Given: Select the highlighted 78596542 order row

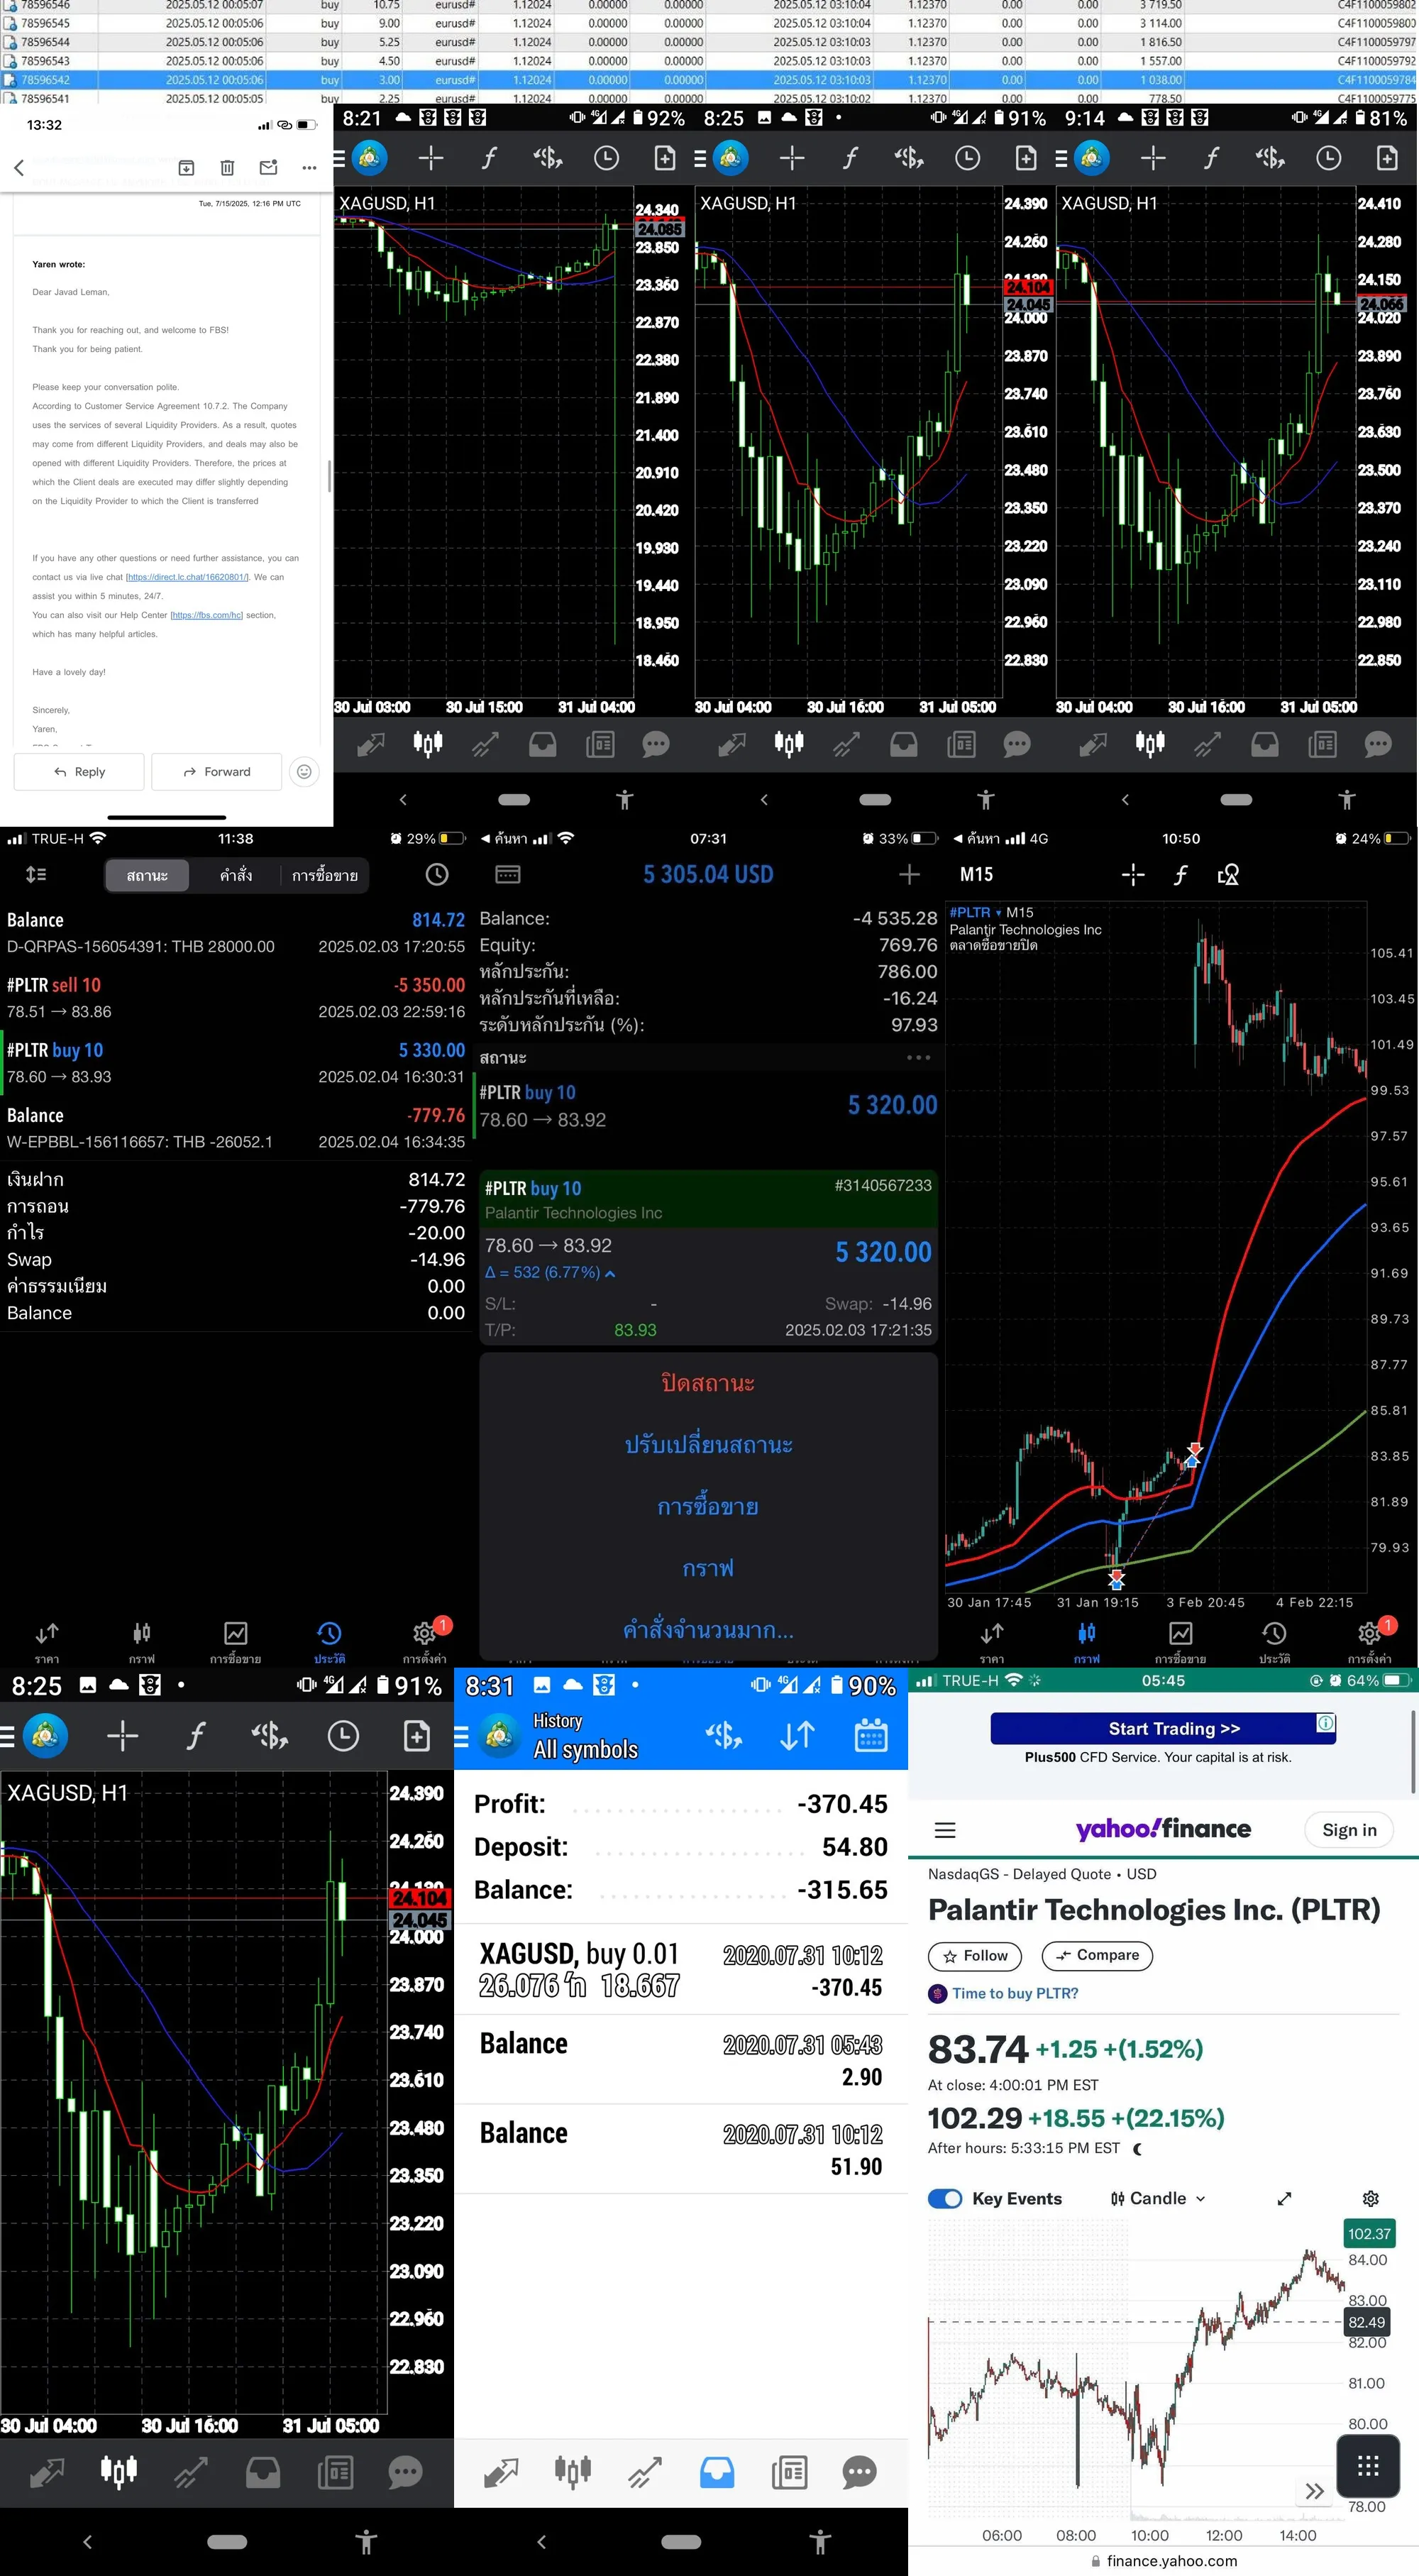Looking at the screenshot, I should coord(709,80).
